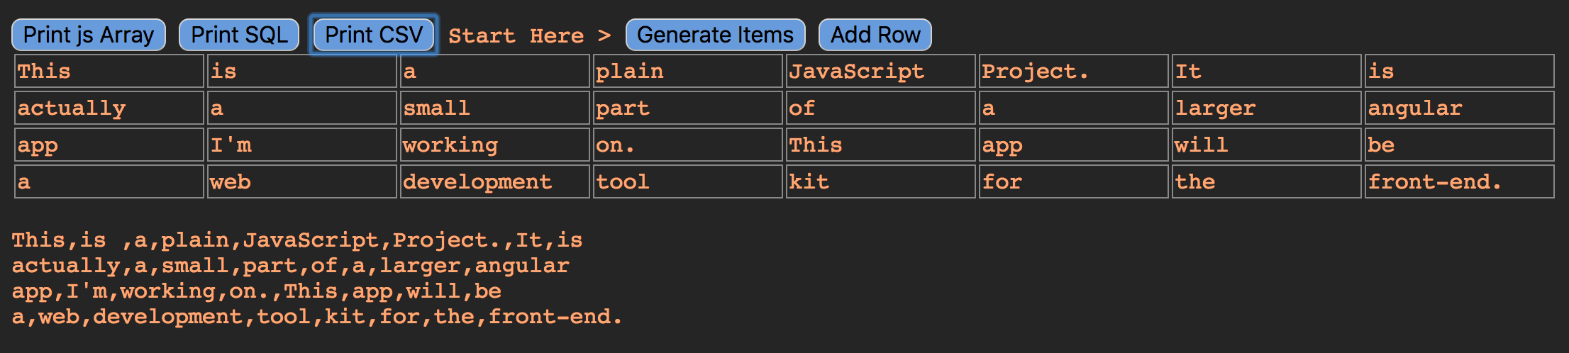Screen dimensions: 1569x353
Task: Select the 'development' table cell
Action: point(495,181)
